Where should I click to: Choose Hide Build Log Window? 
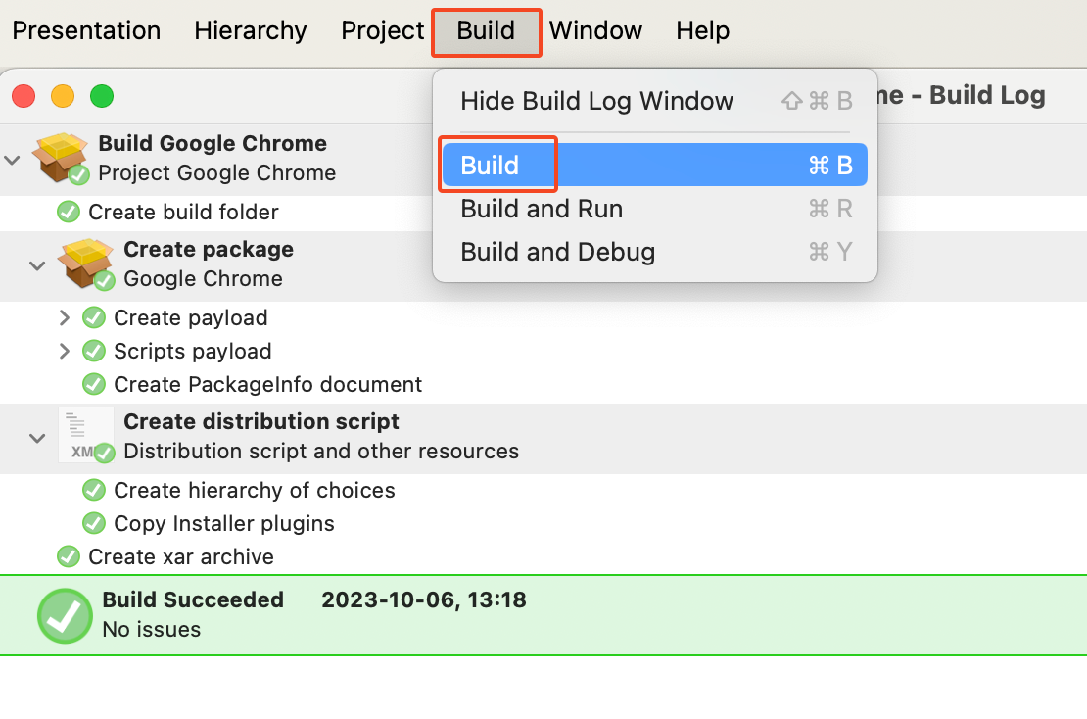coord(596,101)
